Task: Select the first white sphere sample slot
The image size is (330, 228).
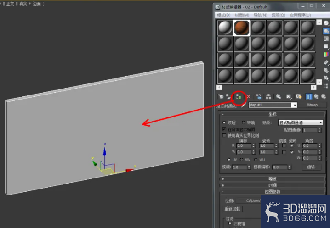Action: 225,28
